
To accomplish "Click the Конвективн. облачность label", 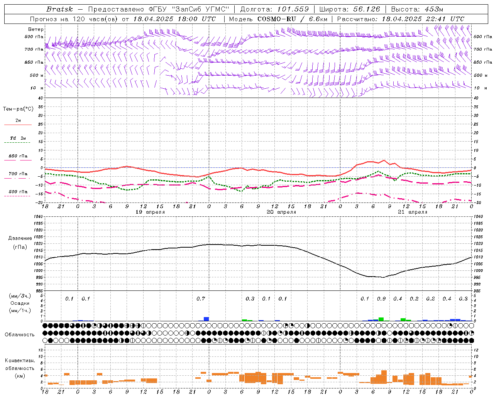I will coord(20,368).
